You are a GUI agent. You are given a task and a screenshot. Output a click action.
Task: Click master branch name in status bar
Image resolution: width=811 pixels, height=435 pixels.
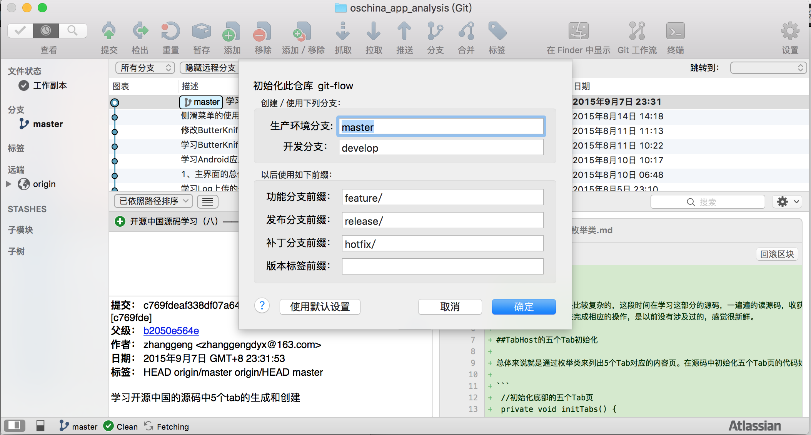click(85, 427)
